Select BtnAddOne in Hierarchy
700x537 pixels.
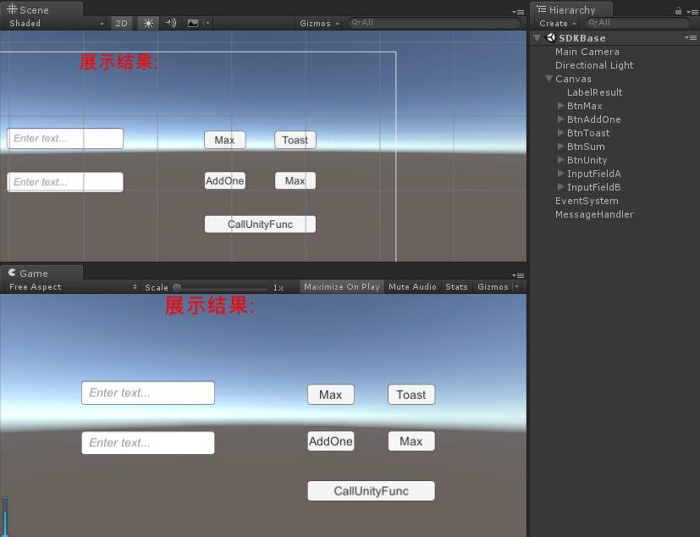(593, 119)
